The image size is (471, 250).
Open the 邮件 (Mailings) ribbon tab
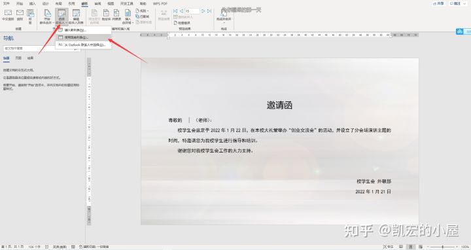pyautogui.click(x=84, y=4)
